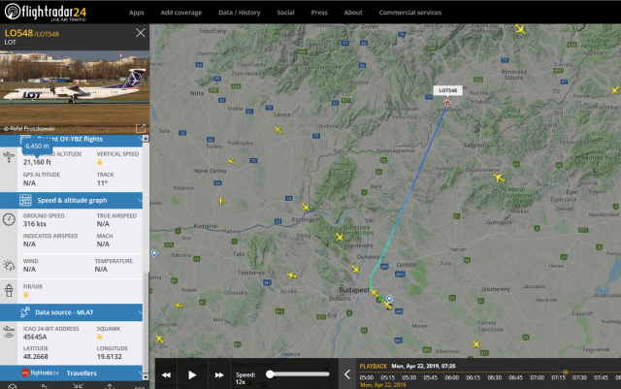The width and height of the screenshot is (621, 389).
Task: Click the share icon in bottom toolbar
Action: tap(110, 387)
